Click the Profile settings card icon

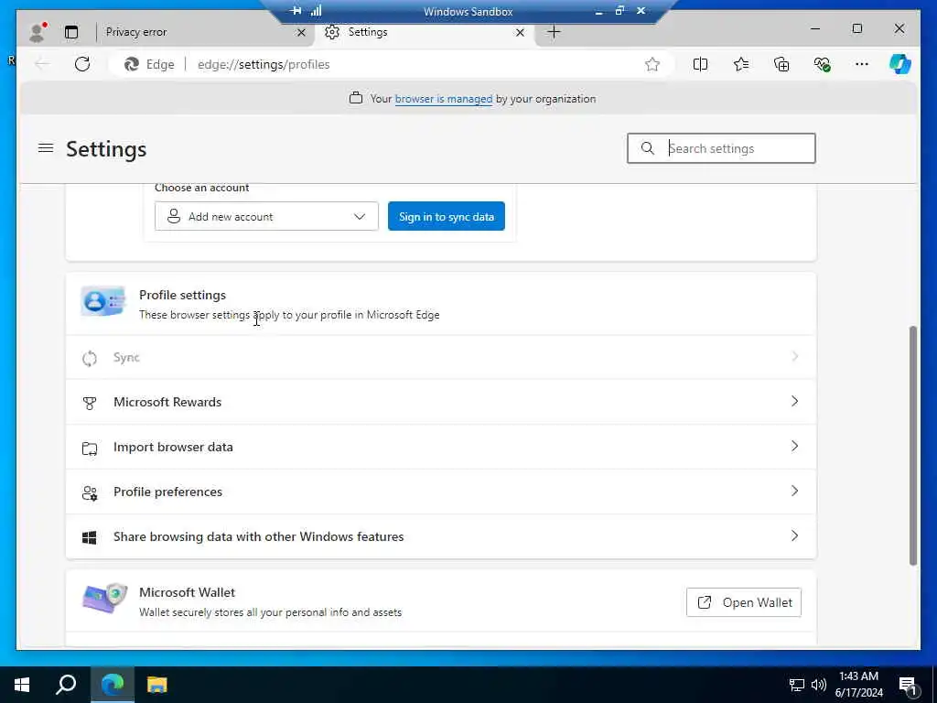tap(102, 301)
